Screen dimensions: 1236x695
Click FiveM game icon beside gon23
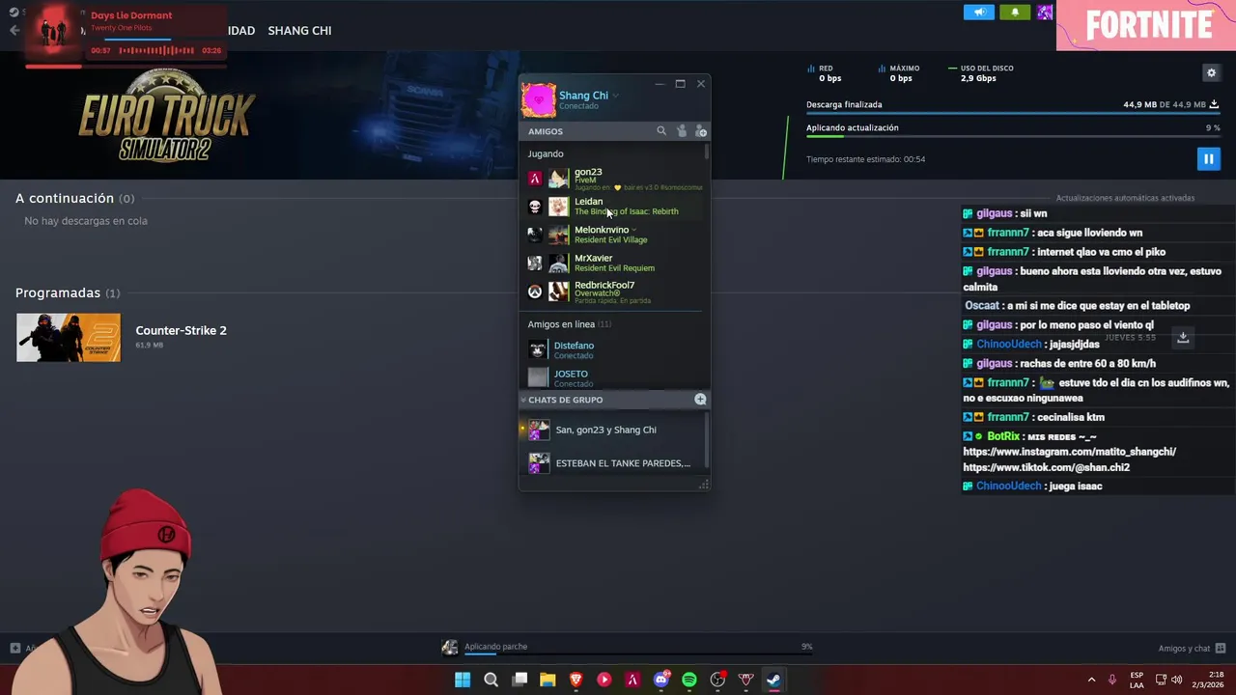[535, 179]
